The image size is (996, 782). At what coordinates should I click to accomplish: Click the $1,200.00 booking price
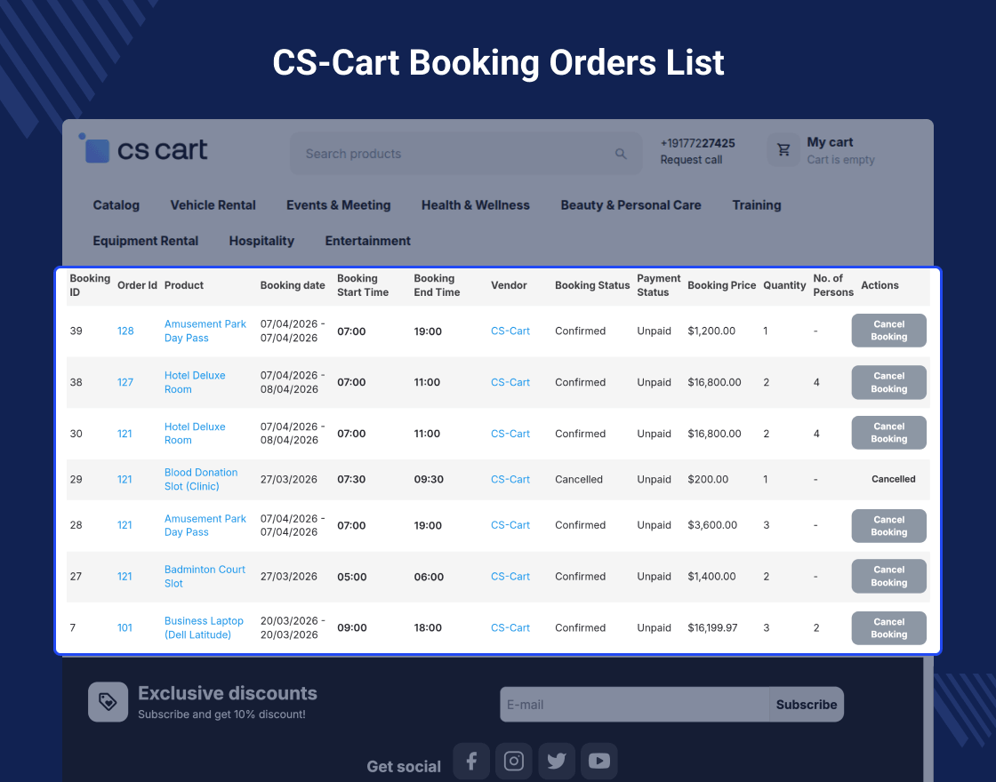711,331
